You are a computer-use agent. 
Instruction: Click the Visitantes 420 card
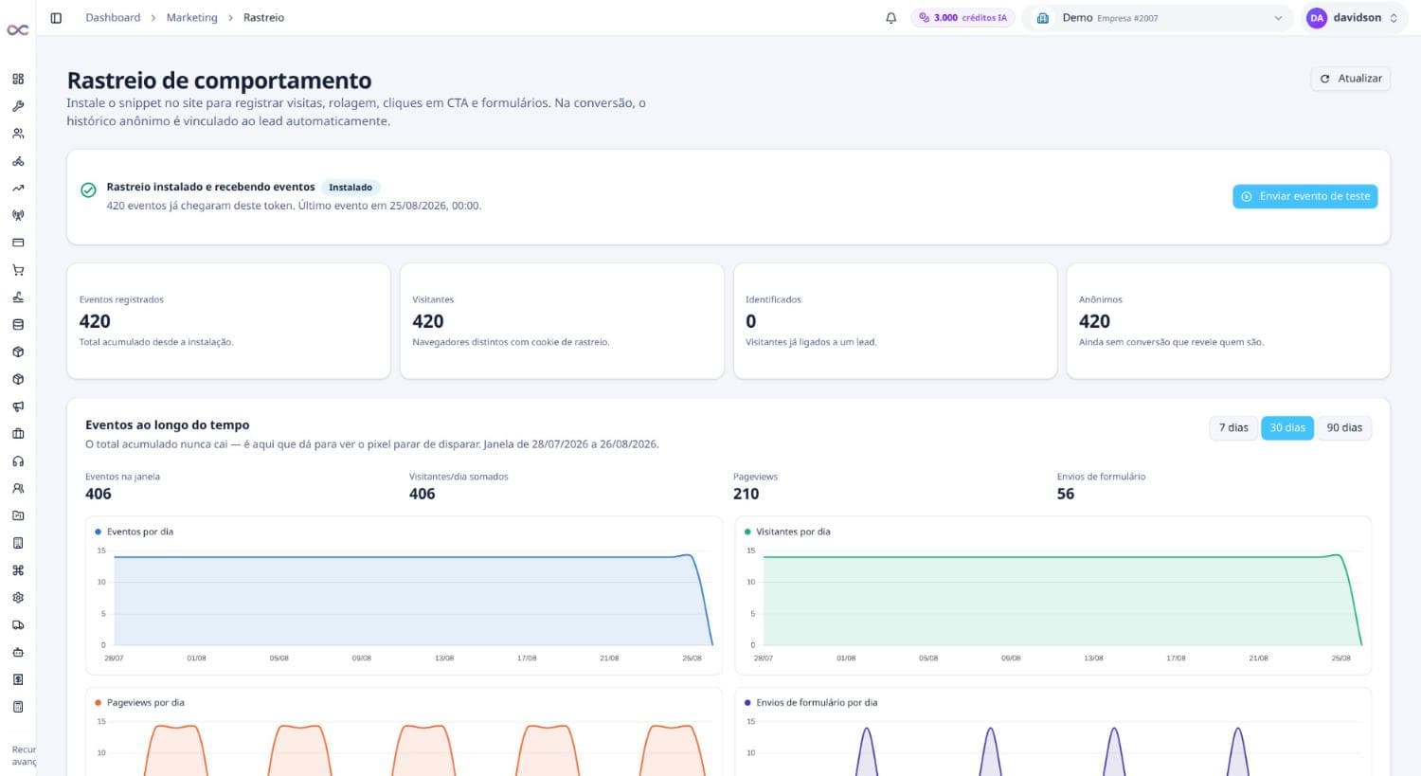coord(562,321)
